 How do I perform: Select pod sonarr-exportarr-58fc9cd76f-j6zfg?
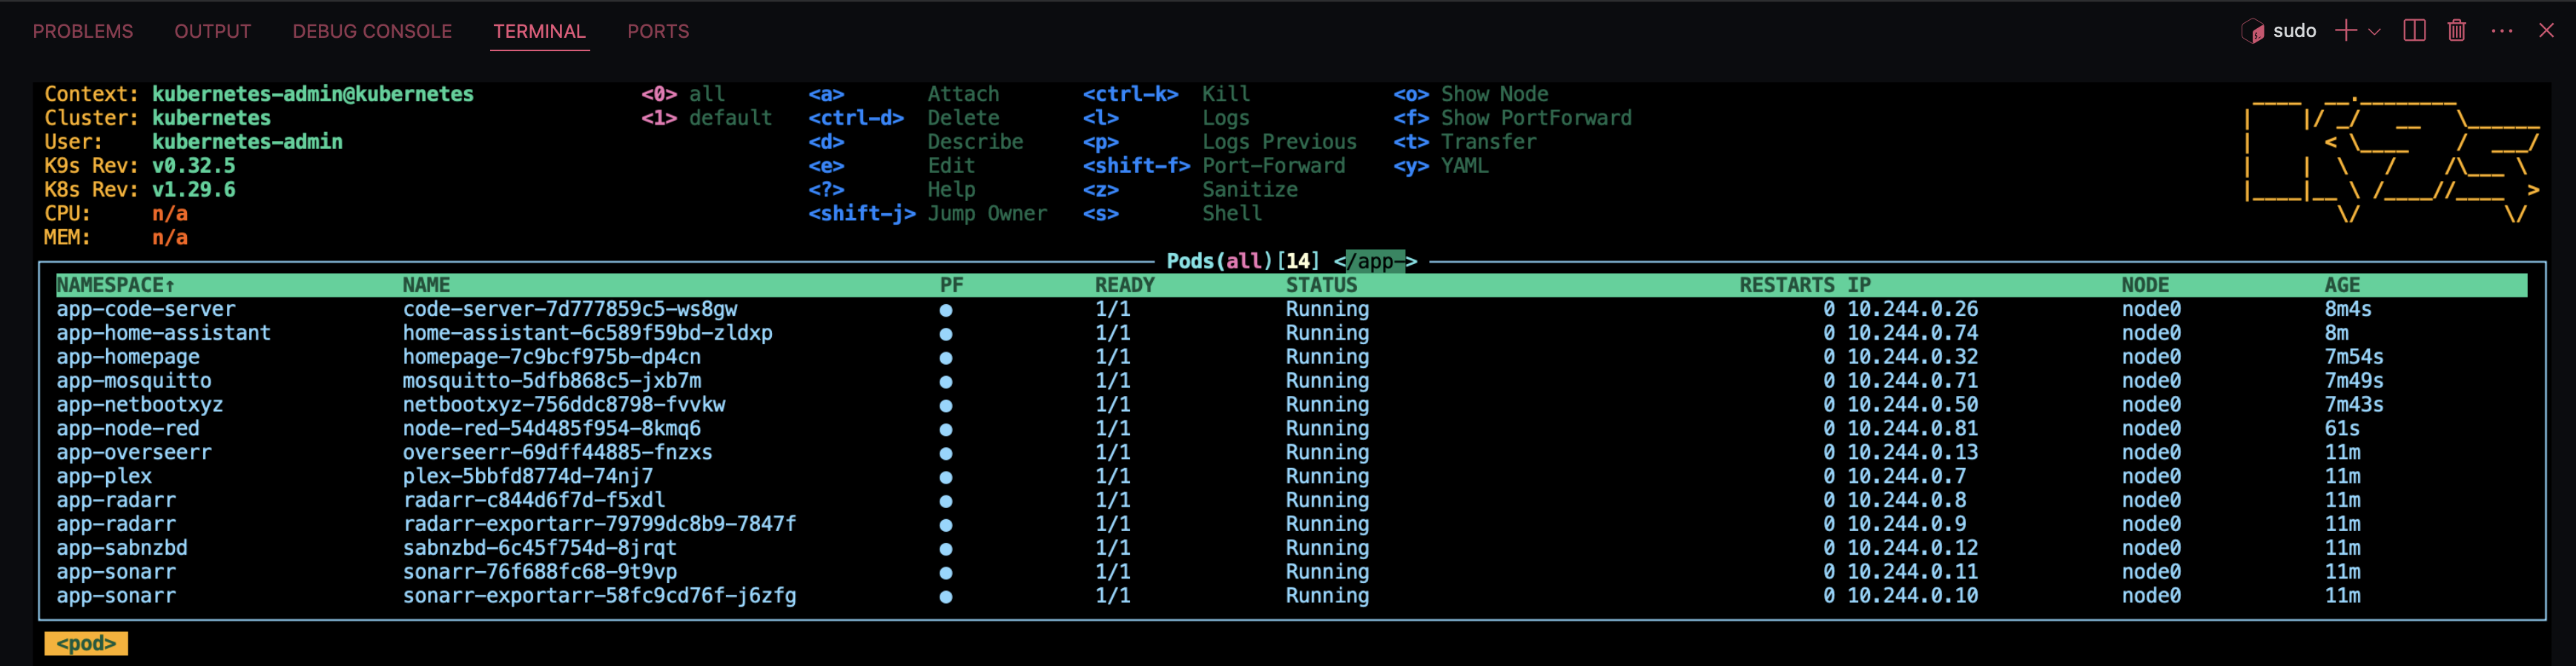(600, 596)
